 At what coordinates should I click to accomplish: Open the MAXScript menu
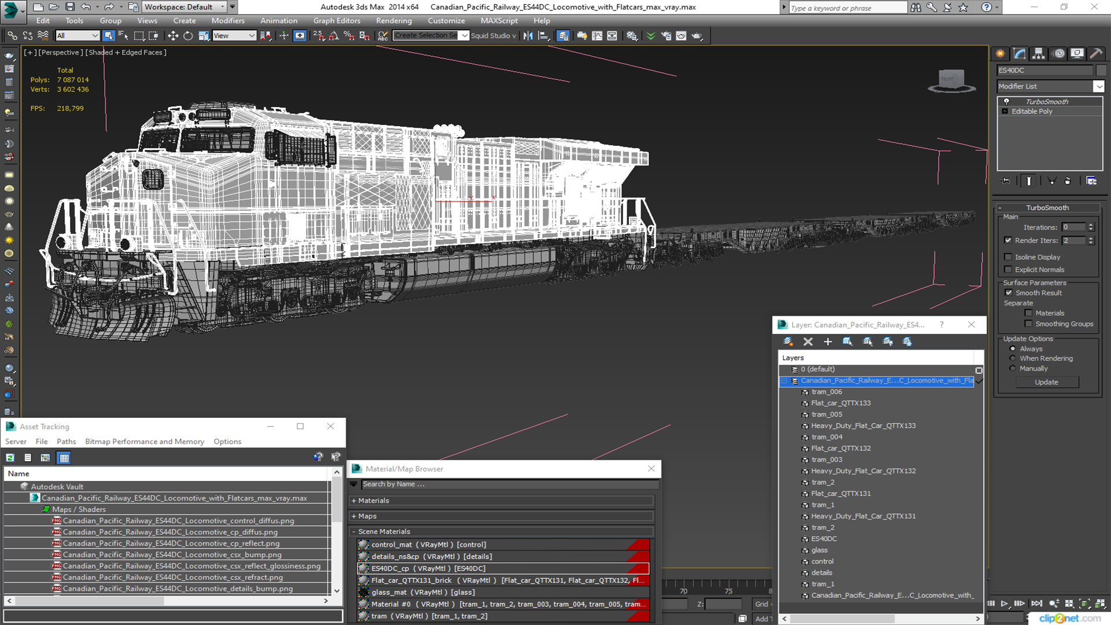[x=499, y=21]
